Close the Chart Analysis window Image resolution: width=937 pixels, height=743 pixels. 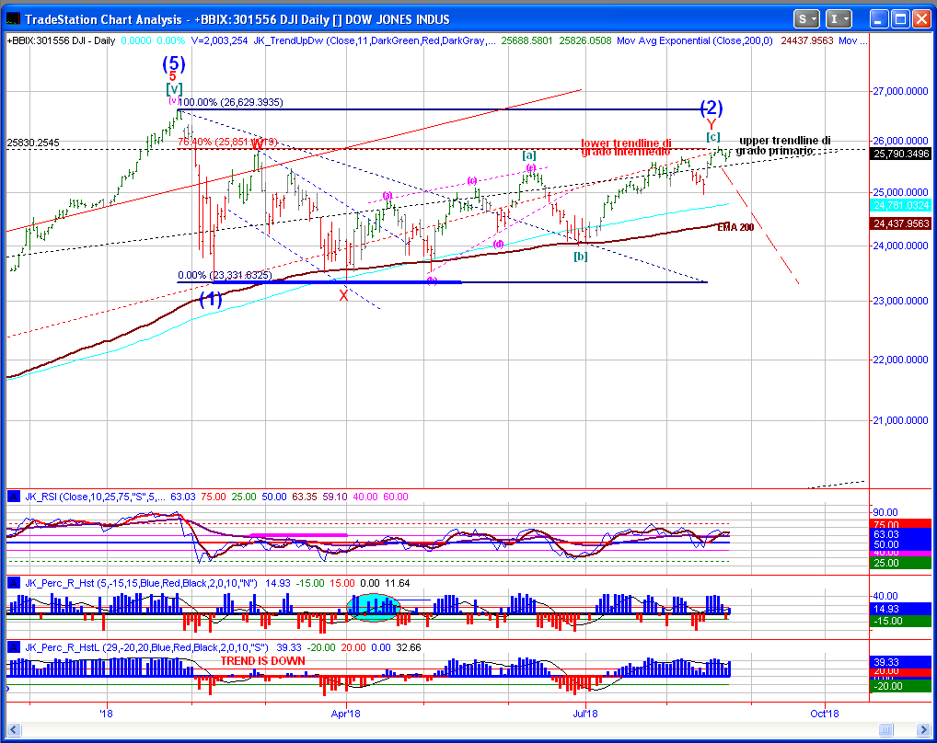pos(921,19)
